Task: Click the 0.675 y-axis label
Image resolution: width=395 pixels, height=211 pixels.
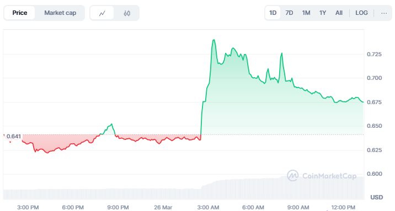Action: point(374,102)
